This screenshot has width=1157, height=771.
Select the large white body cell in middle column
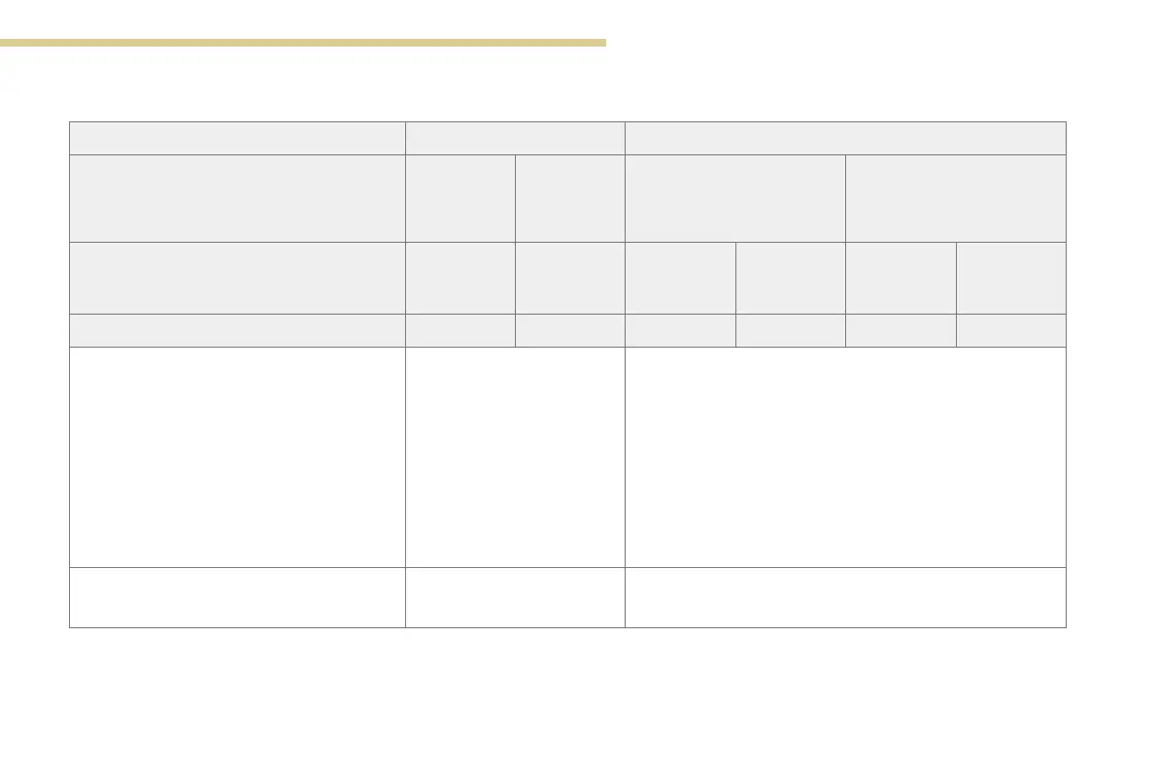(515, 456)
